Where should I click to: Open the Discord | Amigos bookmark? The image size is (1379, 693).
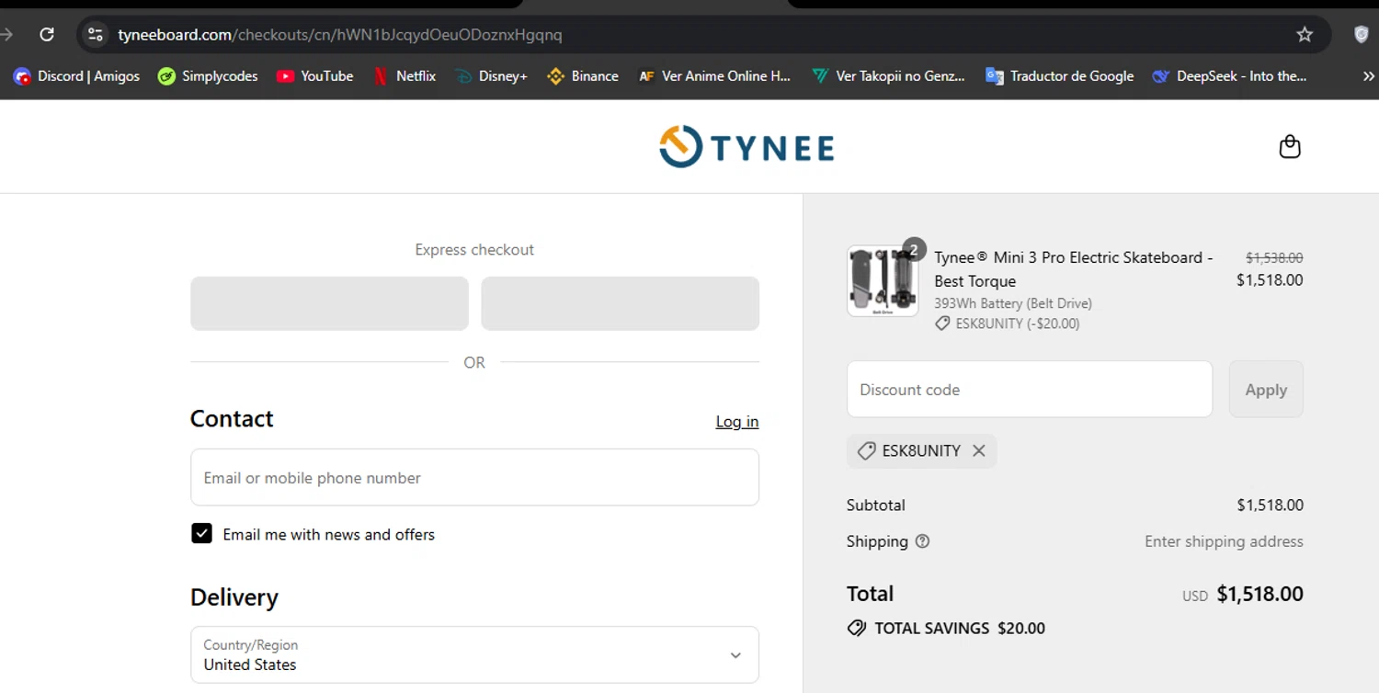click(77, 76)
